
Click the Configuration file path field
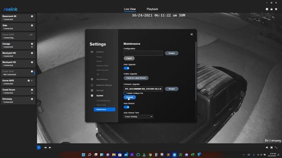[x=143, y=53]
